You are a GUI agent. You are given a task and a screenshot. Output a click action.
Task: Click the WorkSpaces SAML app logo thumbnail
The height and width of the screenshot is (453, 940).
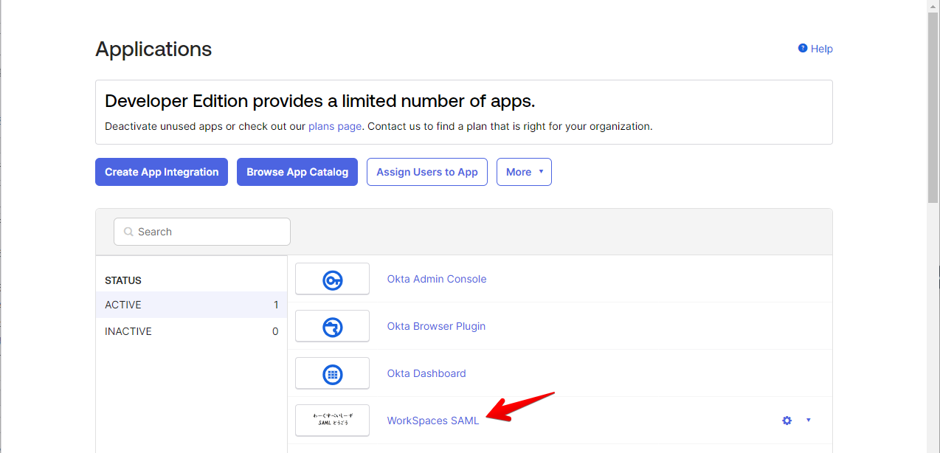click(x=332, y=421)
